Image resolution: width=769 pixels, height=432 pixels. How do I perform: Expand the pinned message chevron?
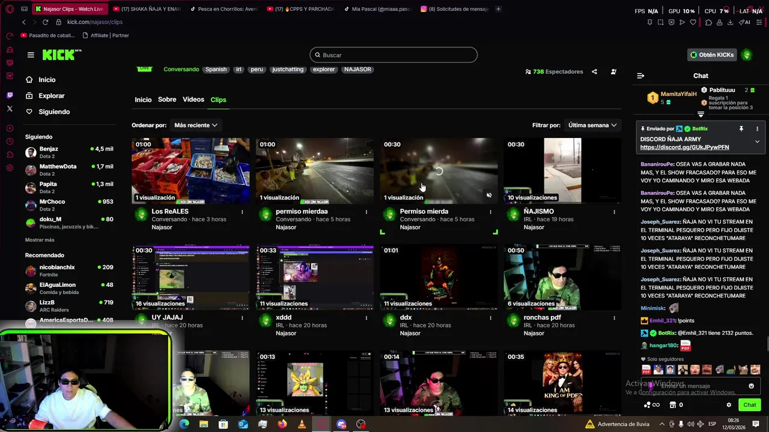tap(757, 142)
